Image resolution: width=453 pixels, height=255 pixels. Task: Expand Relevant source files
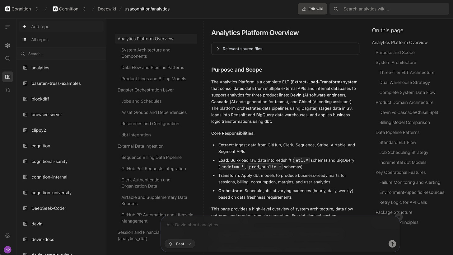click(285, 49)
